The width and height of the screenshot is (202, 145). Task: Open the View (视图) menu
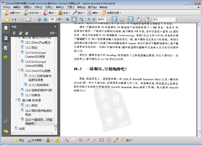tap(28, 7)
